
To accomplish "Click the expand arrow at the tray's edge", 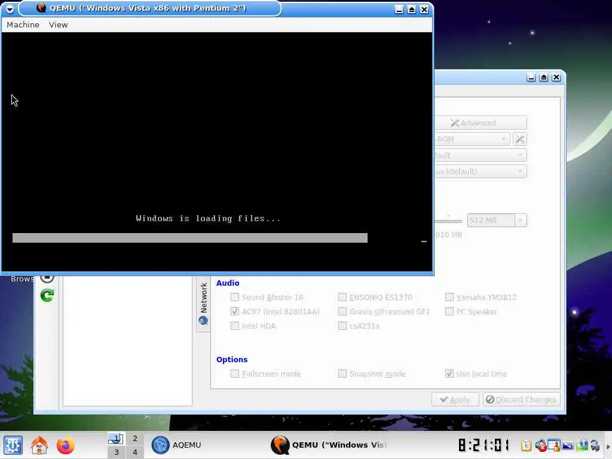I will pos(608,446).
